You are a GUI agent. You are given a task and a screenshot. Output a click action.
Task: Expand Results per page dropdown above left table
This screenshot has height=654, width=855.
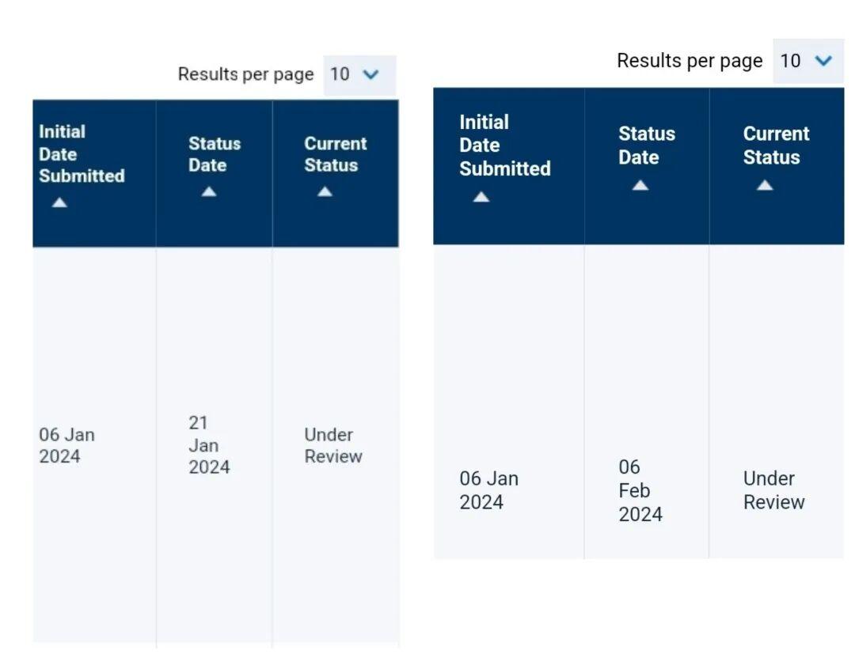coord(359,74)
